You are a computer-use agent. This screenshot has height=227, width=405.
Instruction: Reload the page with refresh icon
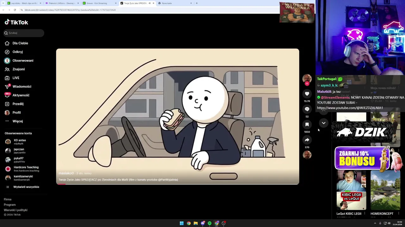[x=15, y=10]
